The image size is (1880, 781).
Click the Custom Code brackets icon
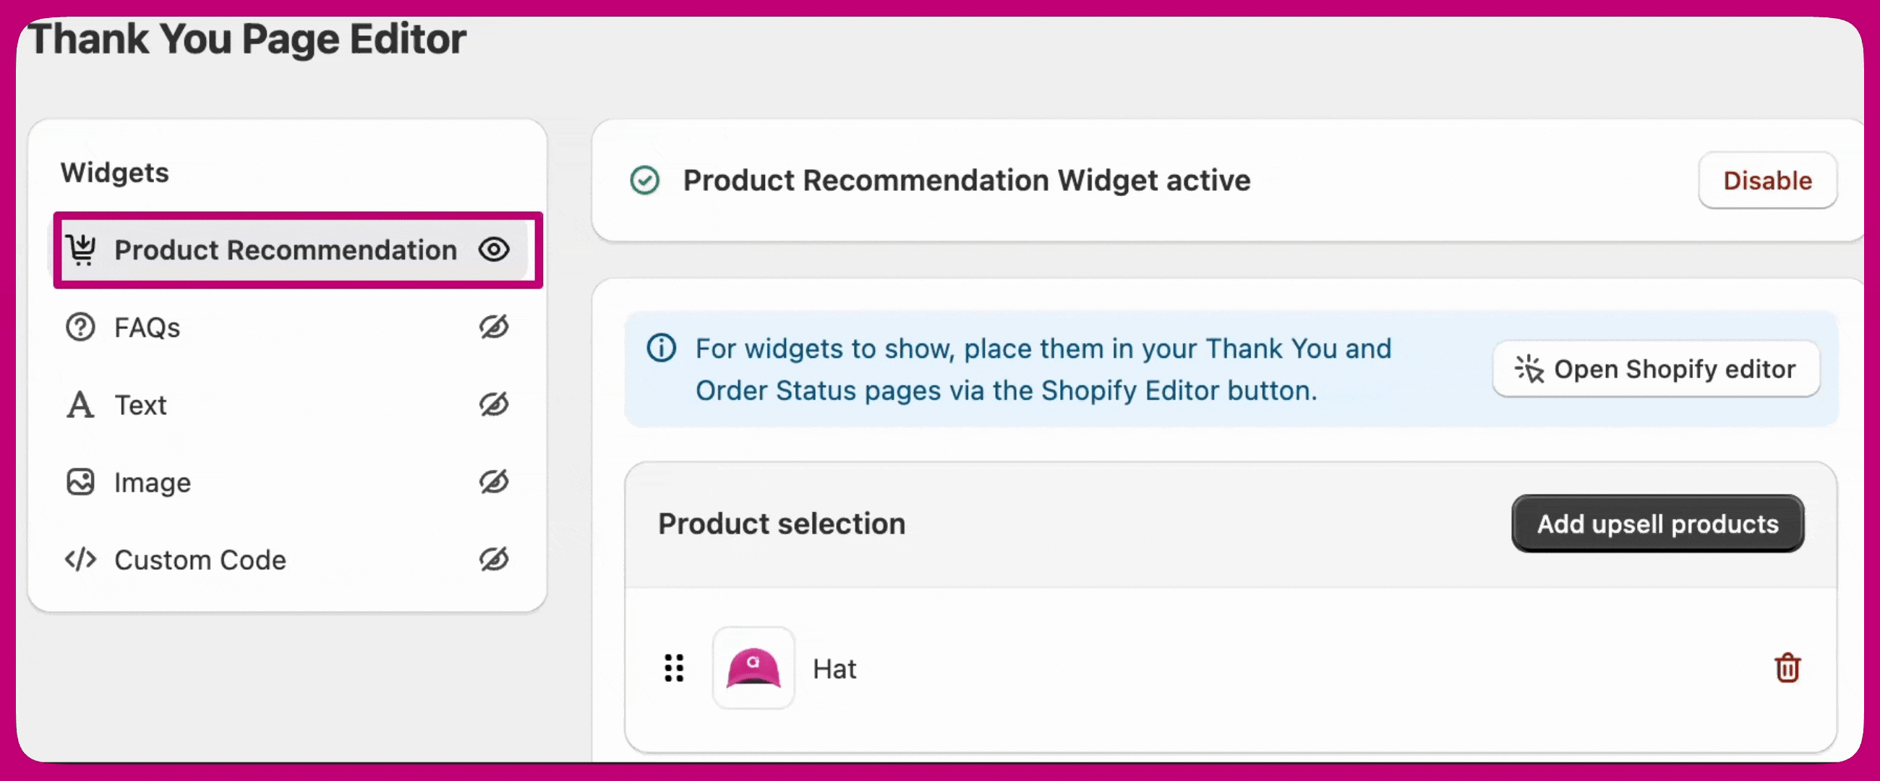click(x=80, y=559)
